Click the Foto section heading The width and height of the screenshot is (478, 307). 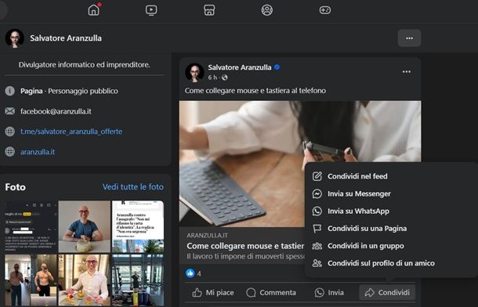(15, 186)
